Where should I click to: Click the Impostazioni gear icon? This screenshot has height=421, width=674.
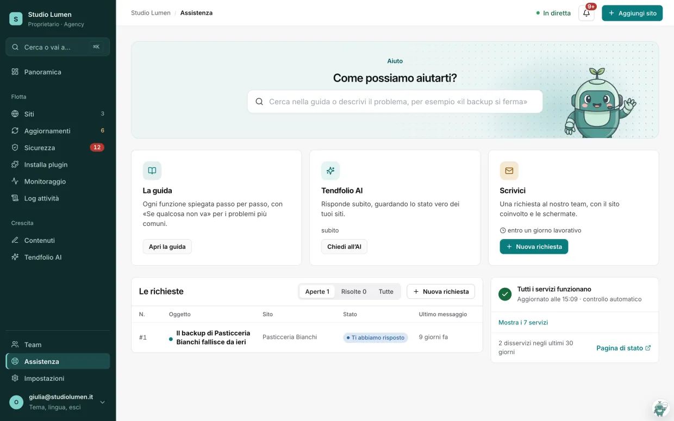(15, 378)
